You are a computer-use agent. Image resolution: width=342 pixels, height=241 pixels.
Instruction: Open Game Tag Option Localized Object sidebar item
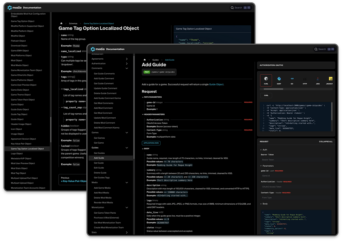click(27, 149)
